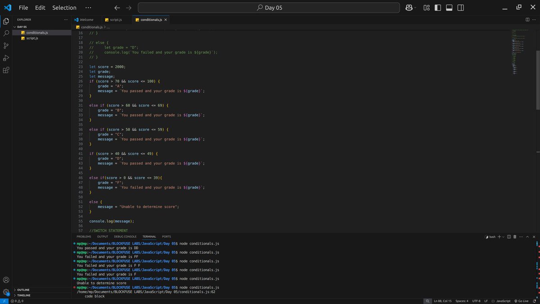The height and width of the screenshot is (304, 540).
Task: Click the Day 05 command center search box
Action: tap(269, 8)
